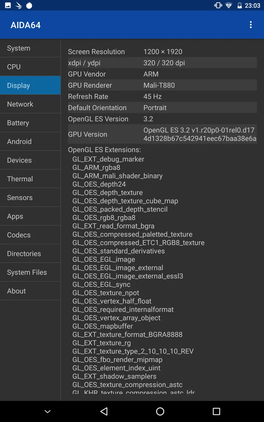The height and width of the screenshot is (422, 264).
Task: Tap the GPU Version value text
Action: click(x=199, y=134)
